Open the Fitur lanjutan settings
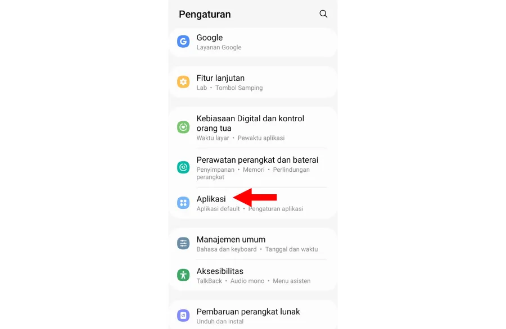 pos(253,83)
